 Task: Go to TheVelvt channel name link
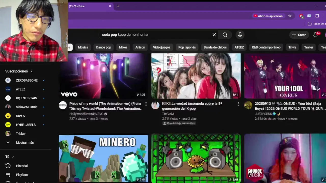click(x=168, y=114)
